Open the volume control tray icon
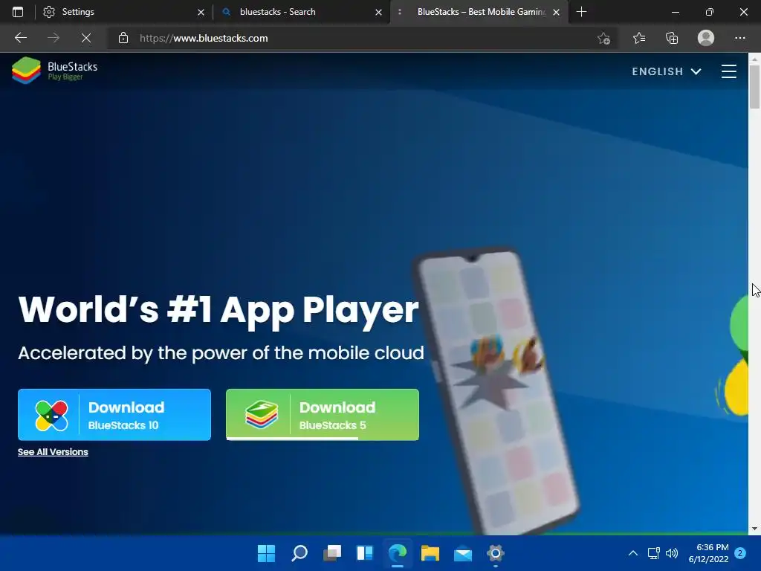The width and height of the screenshot is (761, 571). 672,553
